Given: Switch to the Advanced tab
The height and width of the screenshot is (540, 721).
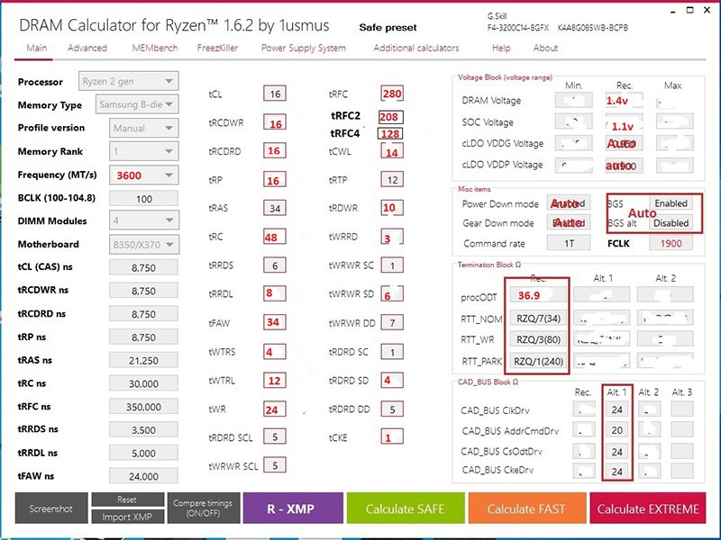Looking at the screenshot, I should pos(87,48).
